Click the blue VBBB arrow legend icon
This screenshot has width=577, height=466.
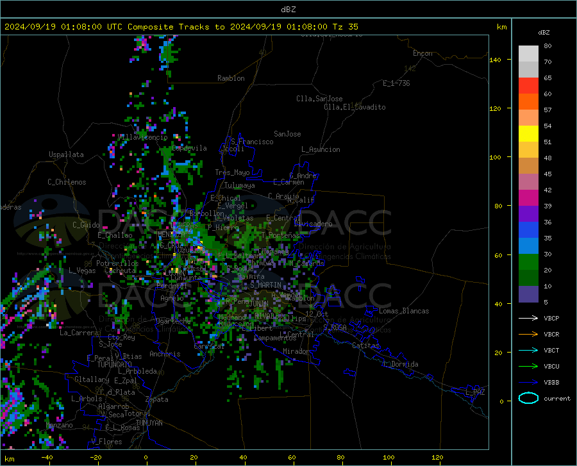[x=528, y=383]
